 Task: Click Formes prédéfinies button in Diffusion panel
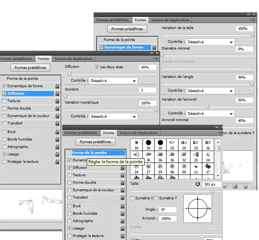pos(30,68)
